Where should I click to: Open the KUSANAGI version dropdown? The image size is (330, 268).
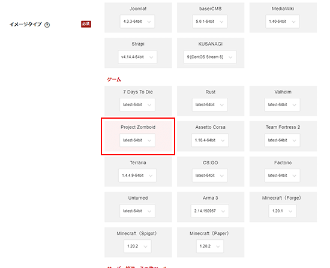click(x=210, y=57)
